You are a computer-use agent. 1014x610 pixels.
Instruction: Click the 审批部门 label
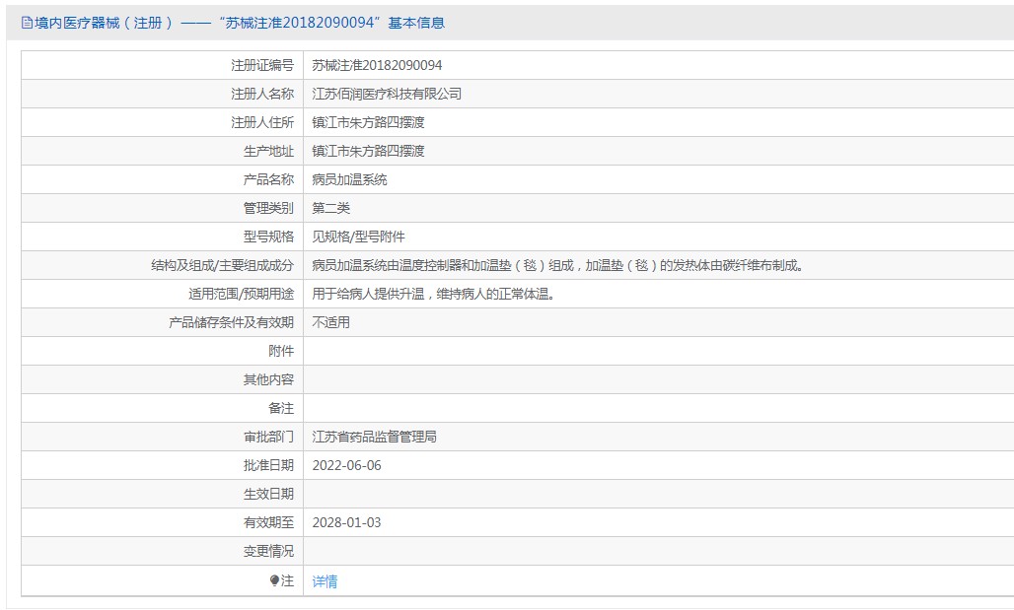point(268,437)
